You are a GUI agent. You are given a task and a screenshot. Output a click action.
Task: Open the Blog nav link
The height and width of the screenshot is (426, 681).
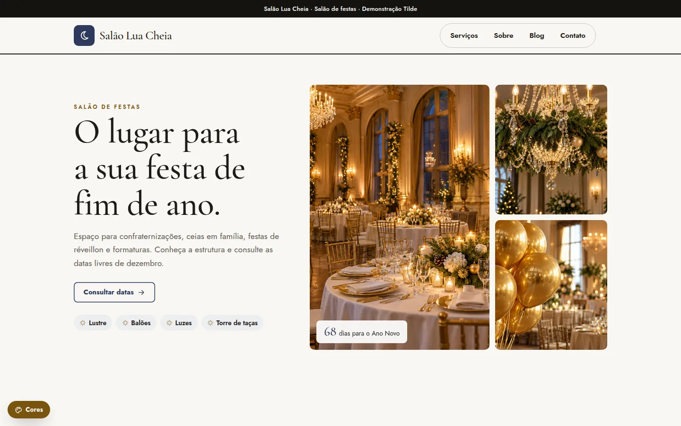pos(537,35)
